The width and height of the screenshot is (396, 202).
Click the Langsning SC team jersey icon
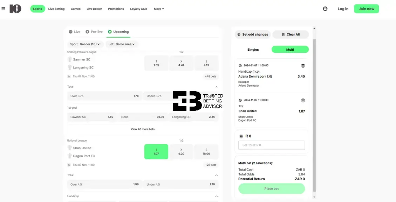(x=70, y=67)
